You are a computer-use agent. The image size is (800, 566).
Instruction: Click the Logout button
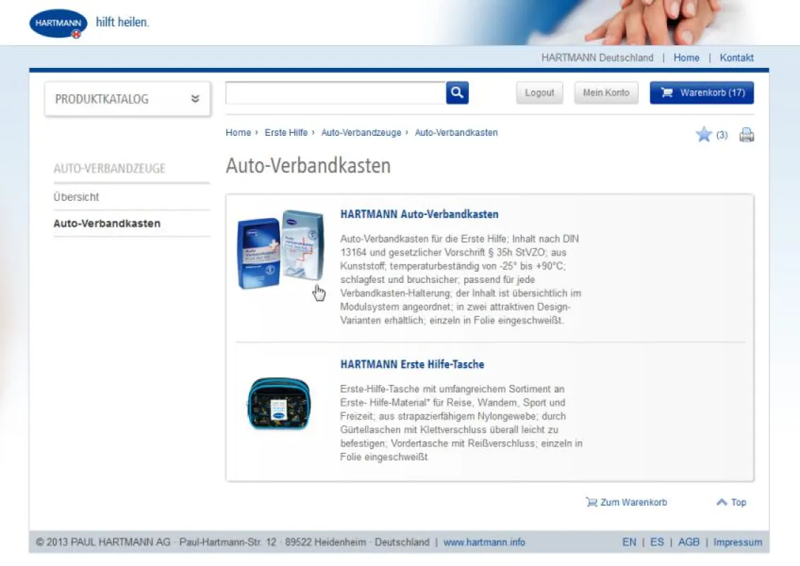pyautogui.click(x=539, y=93)
